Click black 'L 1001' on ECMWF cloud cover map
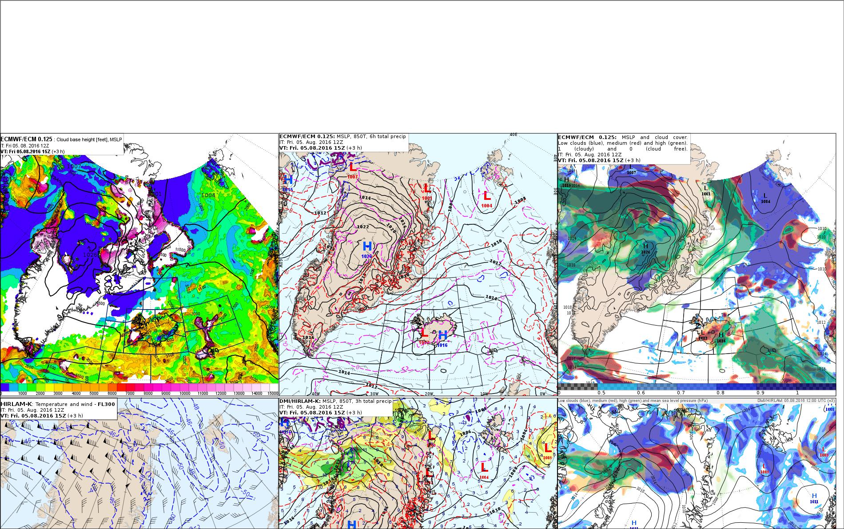 pyautogui.click(x=706, y=191)
